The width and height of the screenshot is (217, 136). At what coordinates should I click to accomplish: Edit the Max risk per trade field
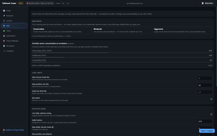tap(205, 78)
